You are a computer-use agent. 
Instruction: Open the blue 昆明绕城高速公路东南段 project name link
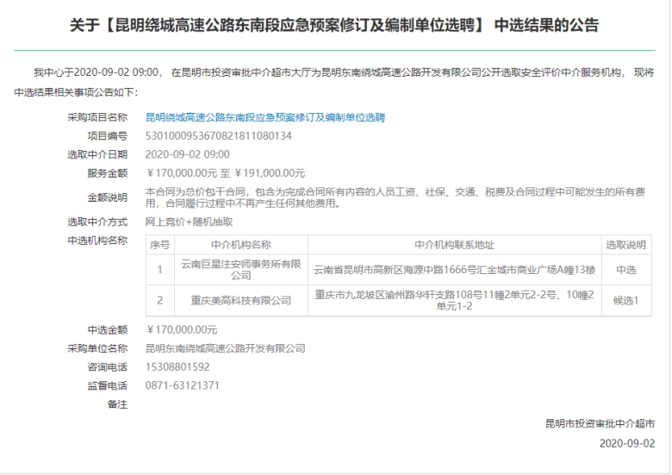pyautogui.click(x=265, y=116)
